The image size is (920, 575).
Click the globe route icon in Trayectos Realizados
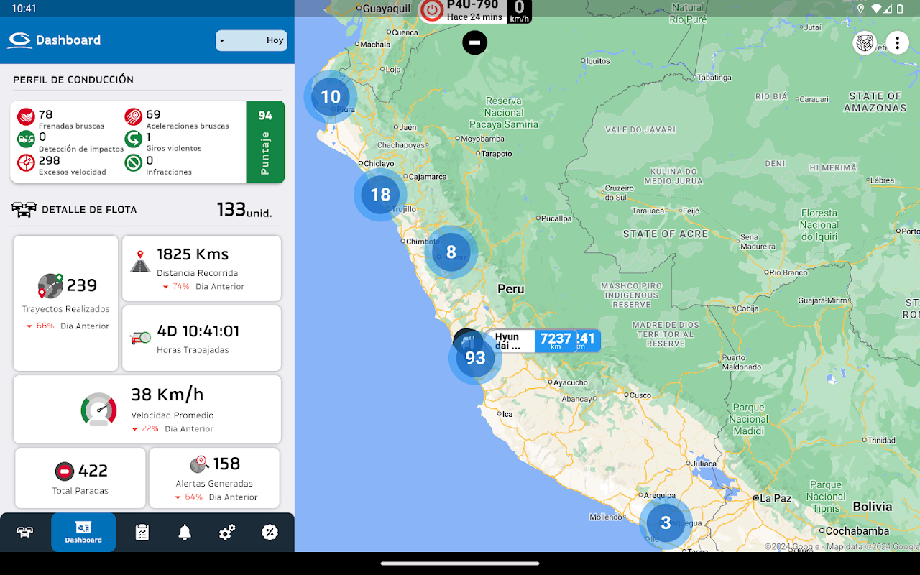pos(50,285)
